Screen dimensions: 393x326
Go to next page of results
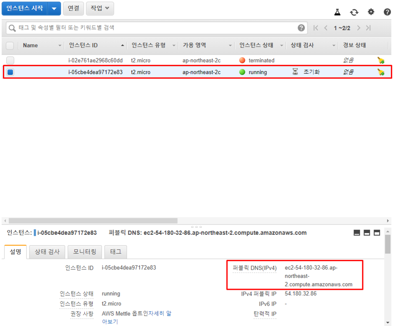pos(359,28)
